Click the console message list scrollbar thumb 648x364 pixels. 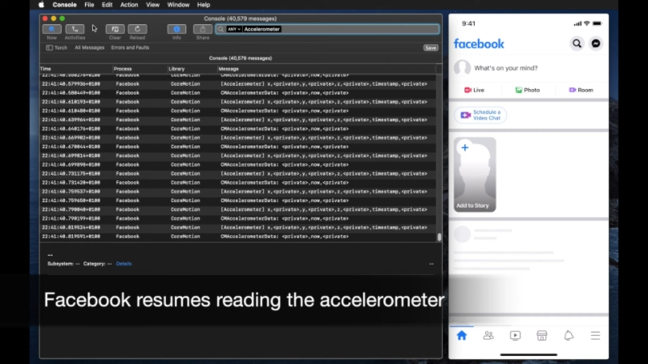click(439, 237)
